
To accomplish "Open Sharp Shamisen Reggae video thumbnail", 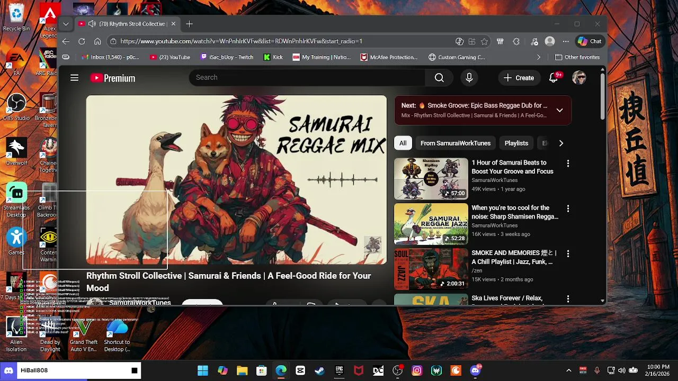I will coord(431,224).
